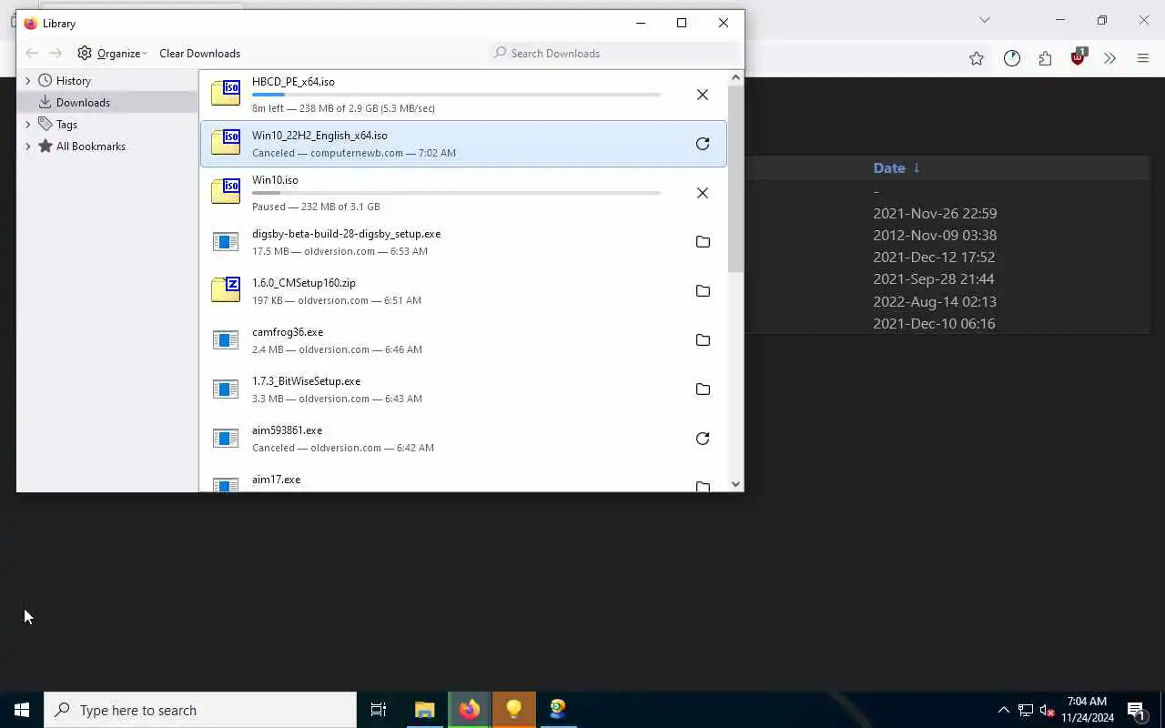Expand the History tree node

click(x=28, y=81)
